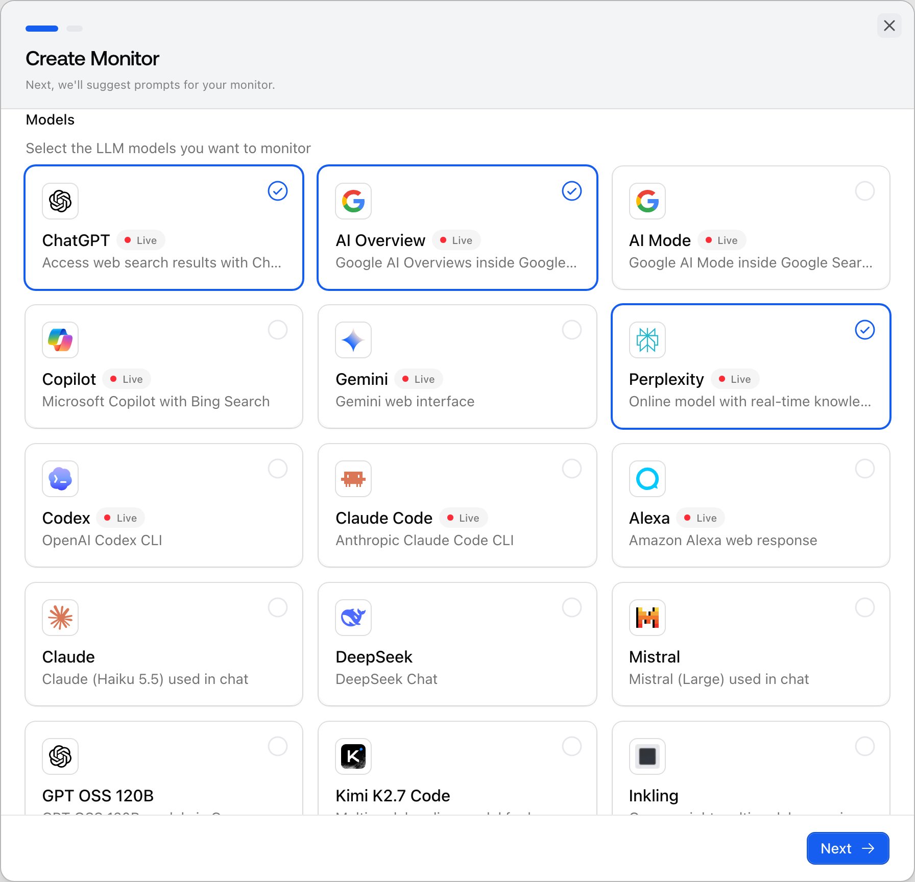Select the Claude model circle

pos(278,607)
